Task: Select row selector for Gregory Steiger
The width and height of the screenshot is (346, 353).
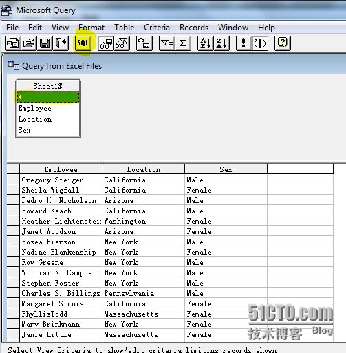Action: 13,180
